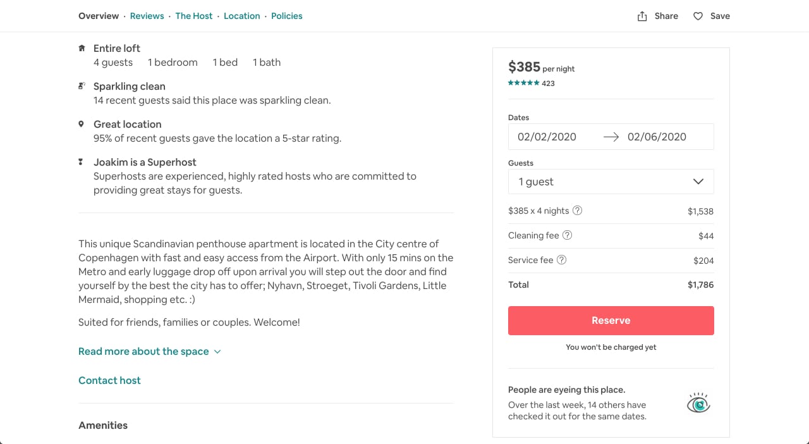Click the location pin beside Great location
Screen dimensions: 809x444
coord(81,124)
